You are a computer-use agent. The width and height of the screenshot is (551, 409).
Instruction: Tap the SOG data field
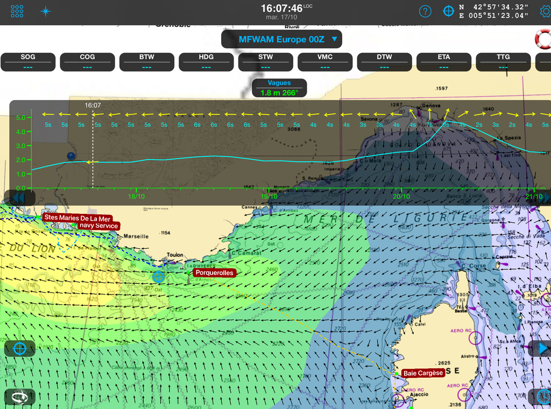(x=28, y=62)
